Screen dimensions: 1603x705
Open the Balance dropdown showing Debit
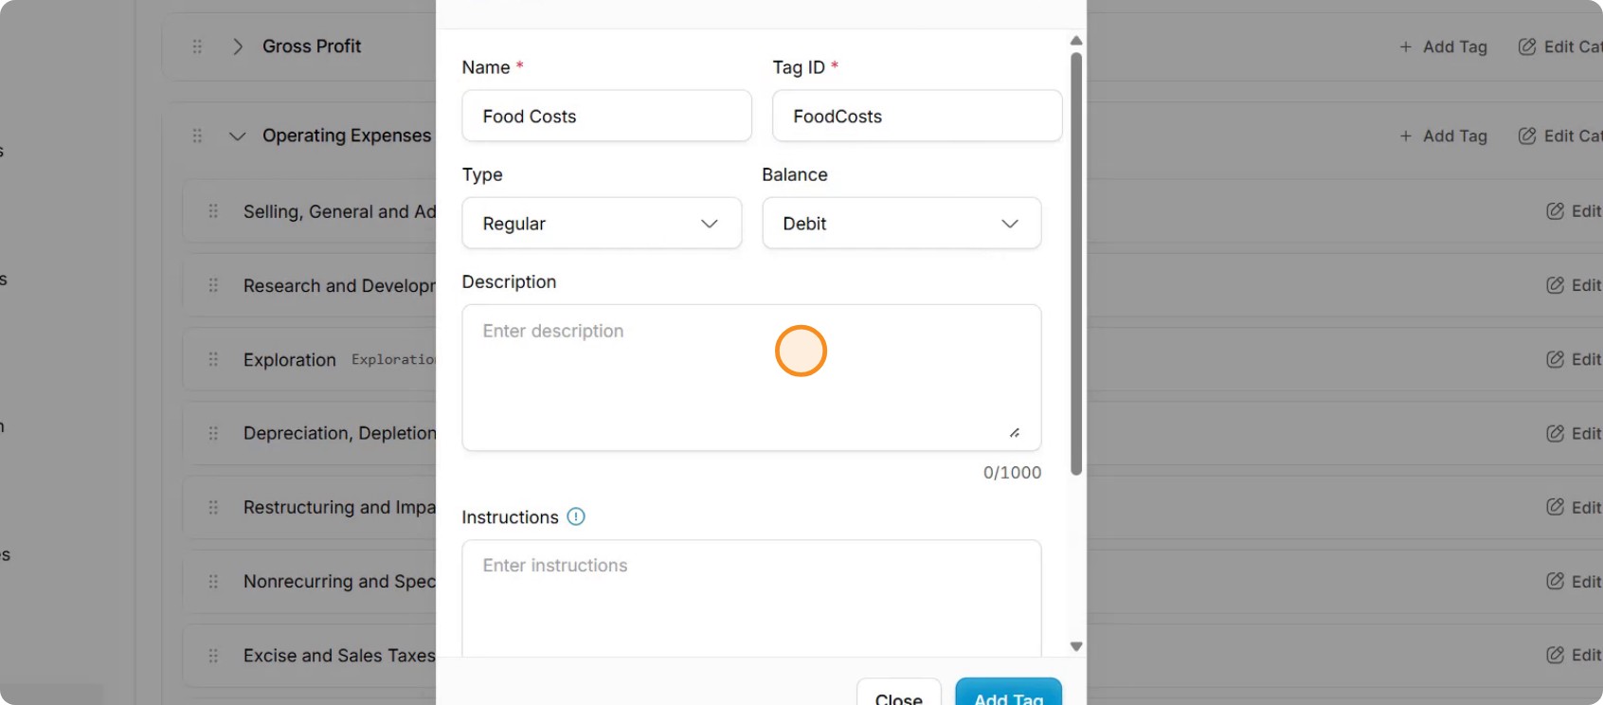[x=902, y=224]
